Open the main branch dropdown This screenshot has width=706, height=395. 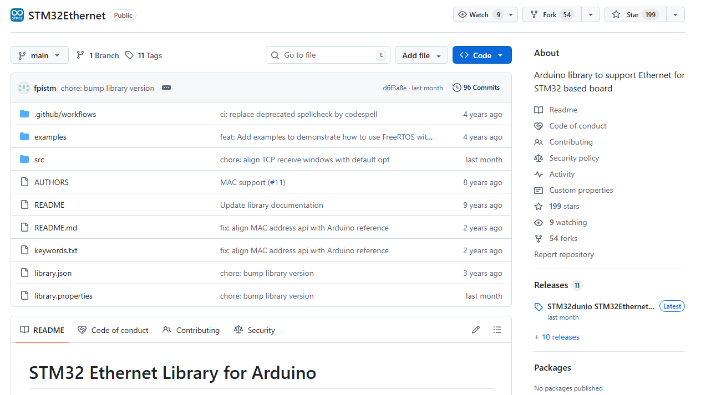tap(39, 55)
